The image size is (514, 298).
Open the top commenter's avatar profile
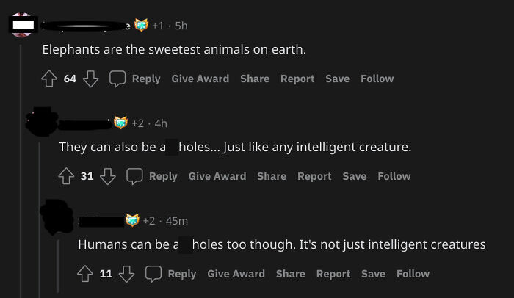pos(22,25)
